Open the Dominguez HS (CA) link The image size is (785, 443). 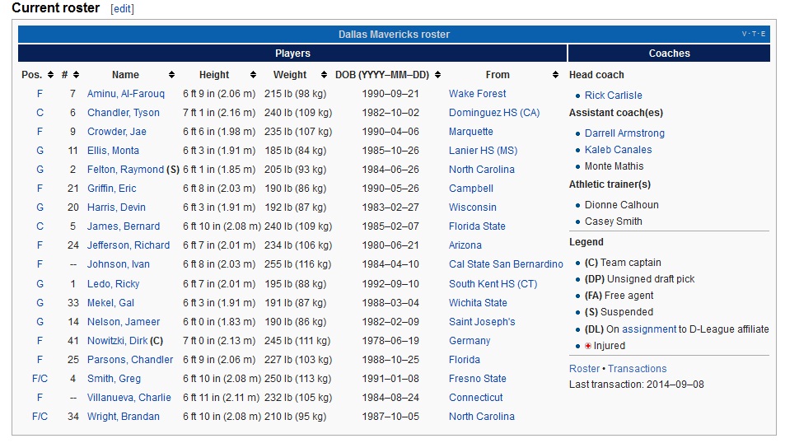(494, 113)
